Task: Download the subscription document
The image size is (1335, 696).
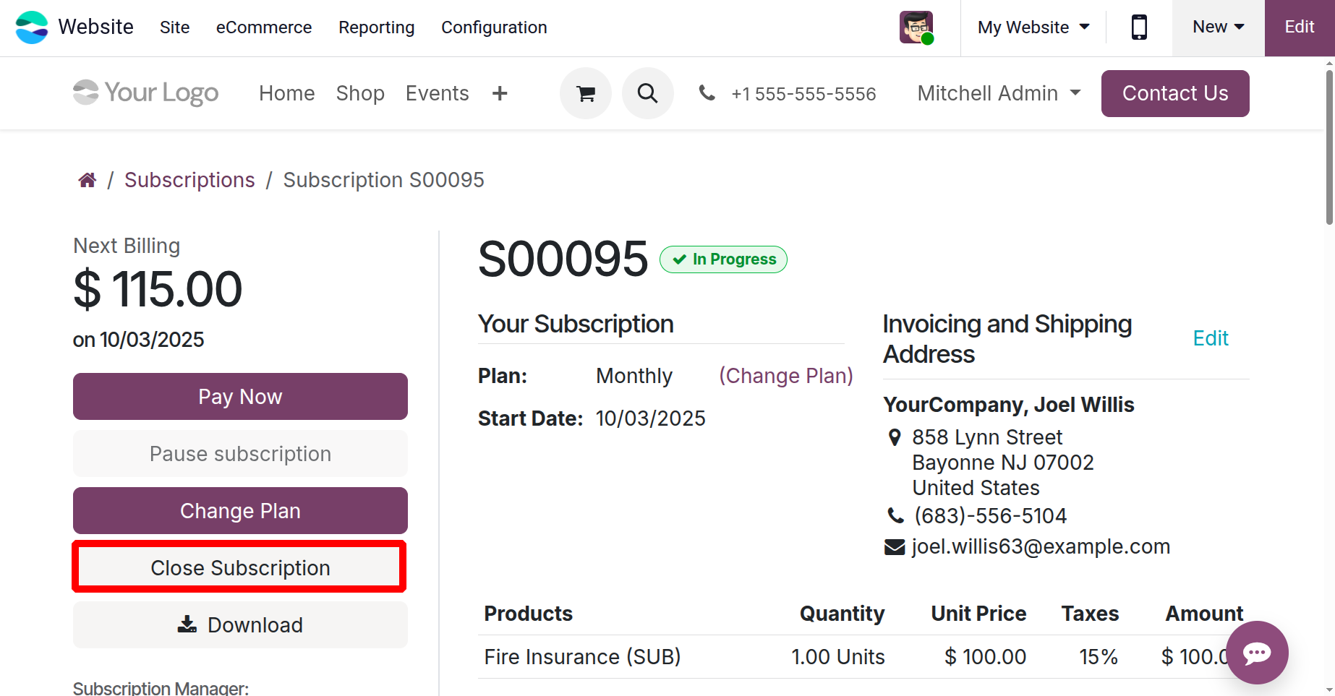Action: 240,625
